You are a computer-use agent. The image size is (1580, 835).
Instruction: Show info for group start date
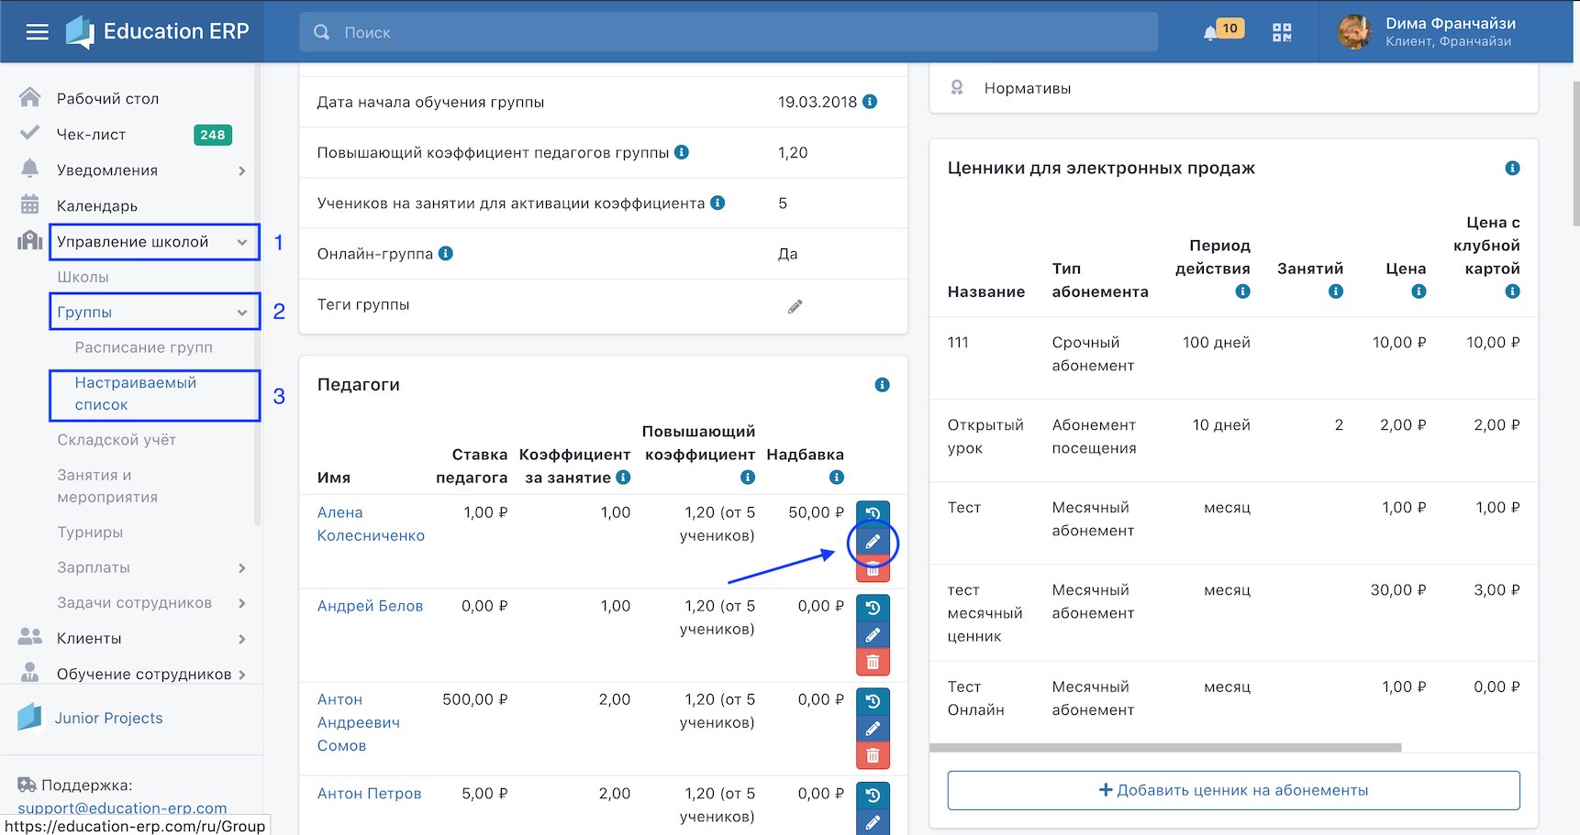870,102
